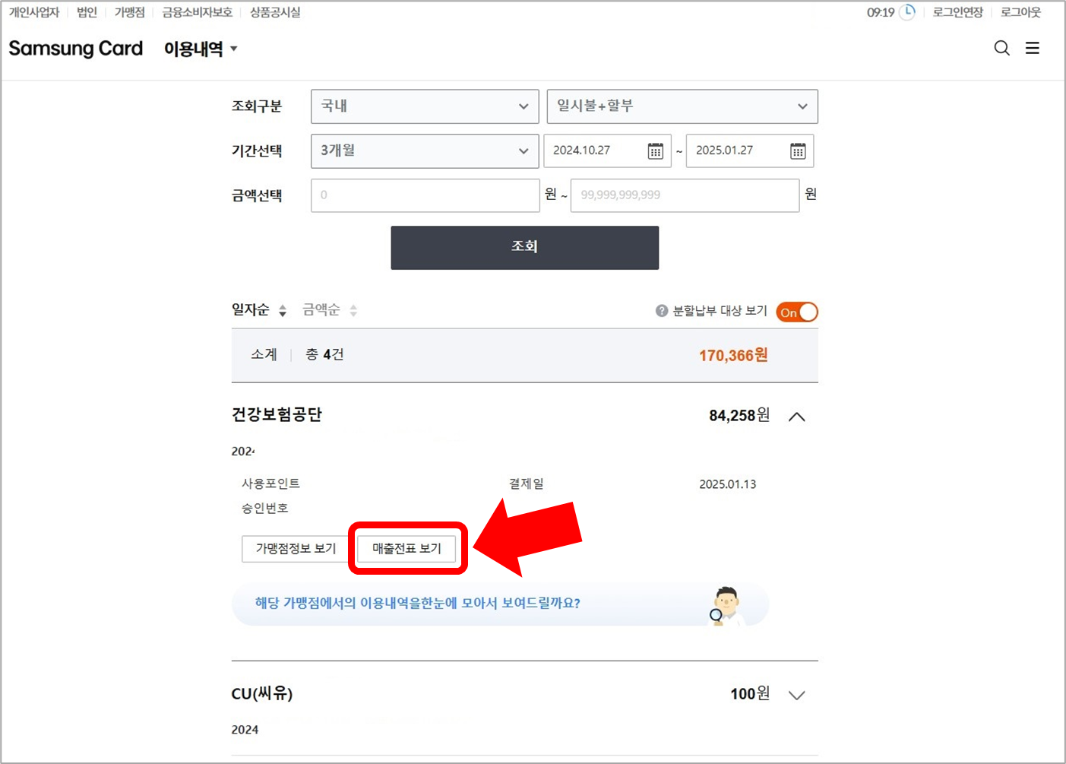Screen dimensions: 1066x764
Task: Click the payment date 2025.01.13
Action: pyautogui.click(x=727, y=484)
